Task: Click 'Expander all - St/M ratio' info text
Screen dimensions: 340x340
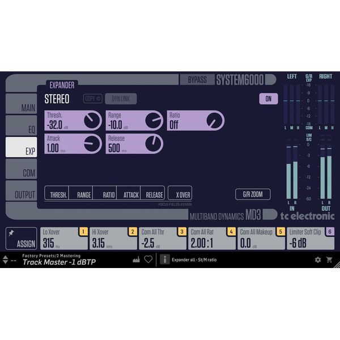Action: coord(194,260)
